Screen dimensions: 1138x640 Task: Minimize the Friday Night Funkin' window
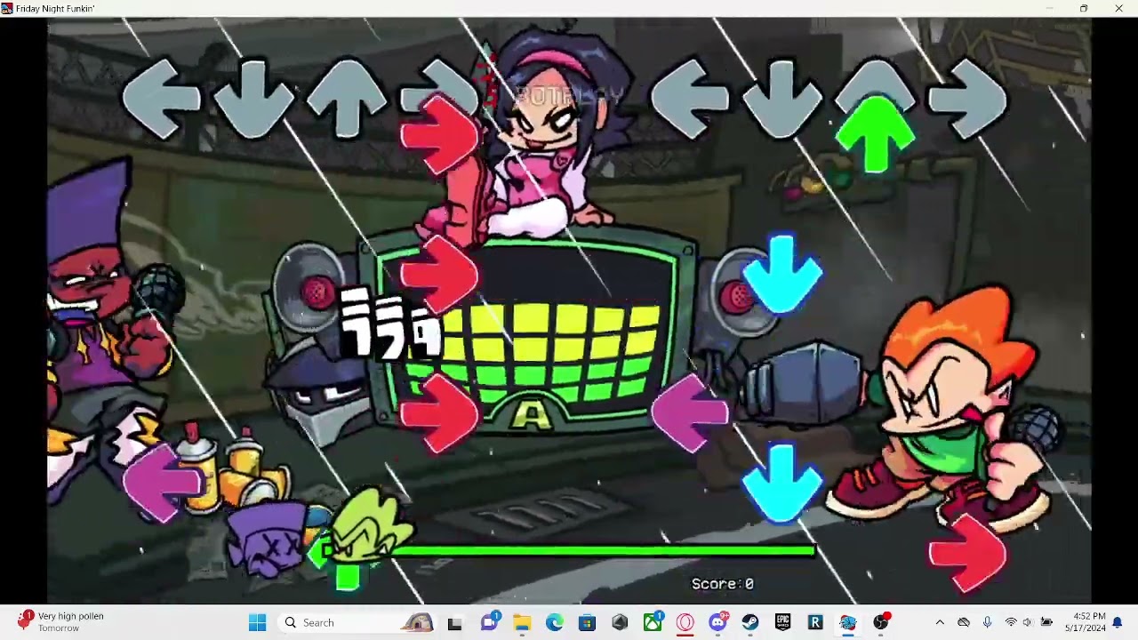1049,8
